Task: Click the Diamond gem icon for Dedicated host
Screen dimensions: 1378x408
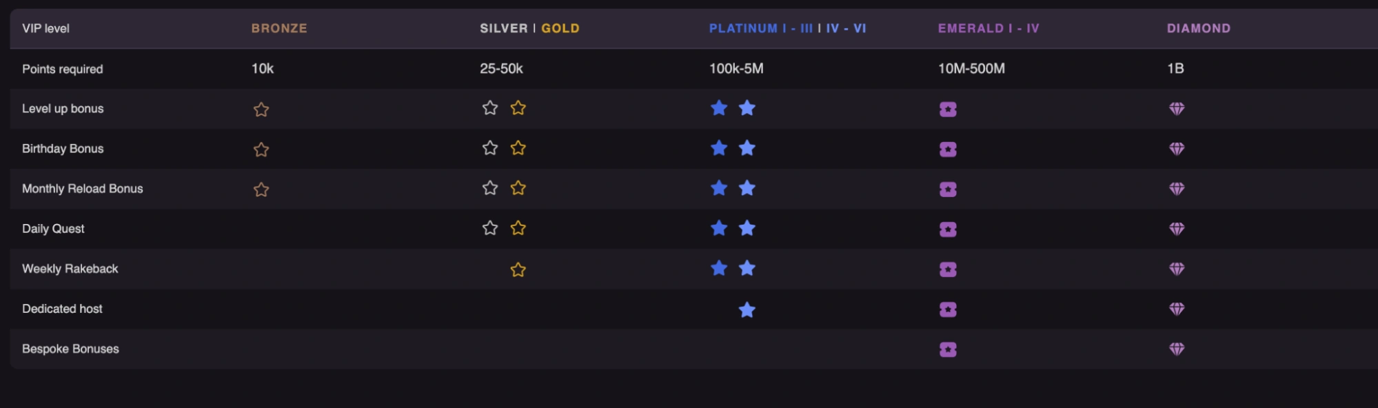Action: pyautogui.click(x=1177, y=309)
